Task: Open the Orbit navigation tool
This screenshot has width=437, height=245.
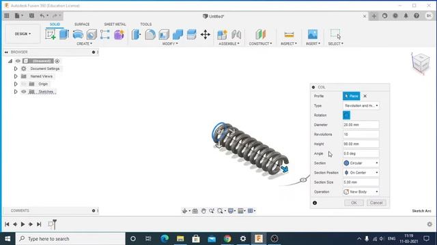Action: (184, 211)
